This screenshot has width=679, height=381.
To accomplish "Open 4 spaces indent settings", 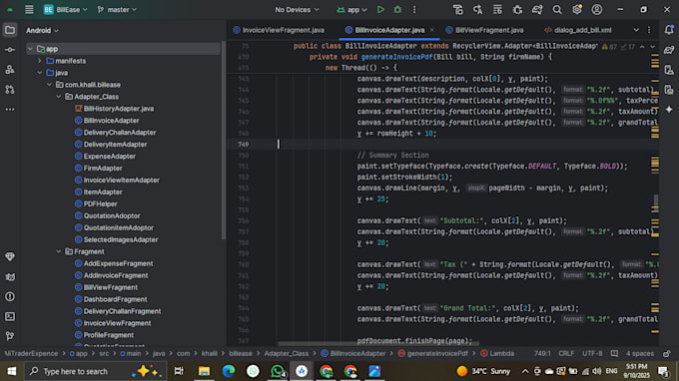I will 640,354.
